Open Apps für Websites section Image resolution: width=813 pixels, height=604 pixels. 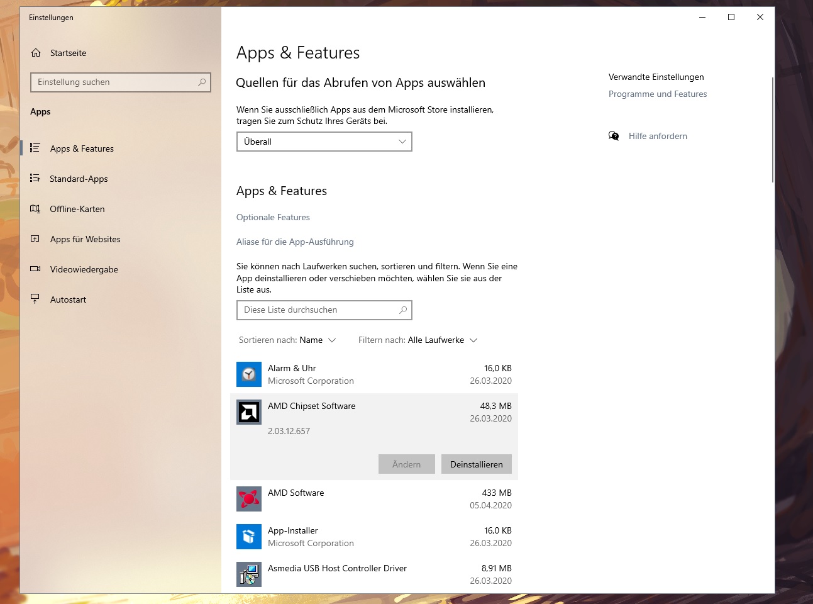point(121,239)
